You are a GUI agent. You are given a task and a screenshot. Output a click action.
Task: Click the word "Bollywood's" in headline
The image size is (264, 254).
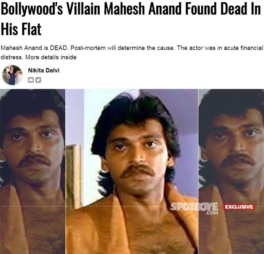(32, 9)
